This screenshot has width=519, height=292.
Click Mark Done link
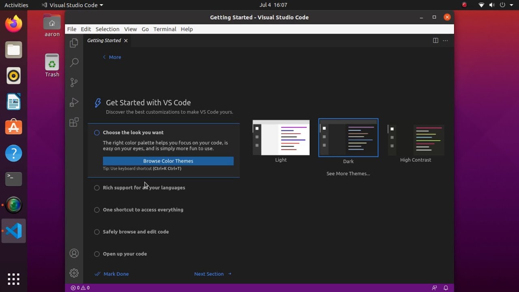pyautogui.click(x=112, y=274)
